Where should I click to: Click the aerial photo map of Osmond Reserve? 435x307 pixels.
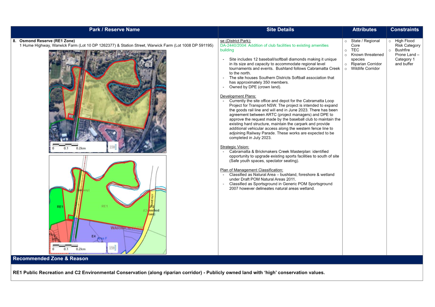[x=108, y=101]
